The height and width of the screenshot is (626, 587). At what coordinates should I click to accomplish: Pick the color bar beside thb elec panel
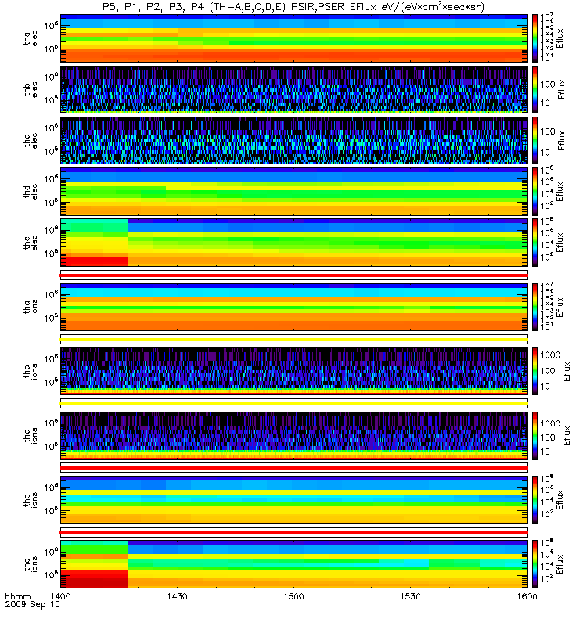click(535, 89)
